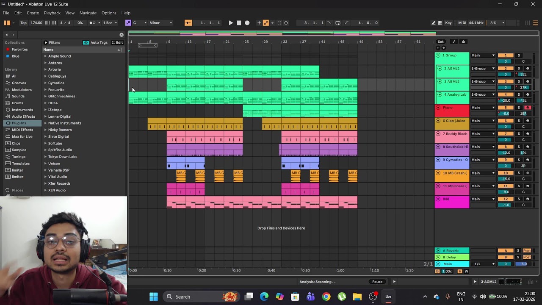Click the Pause analysis button
This screenshot has width=542, height=305.
pyautogui.click(x=377, y=282)
